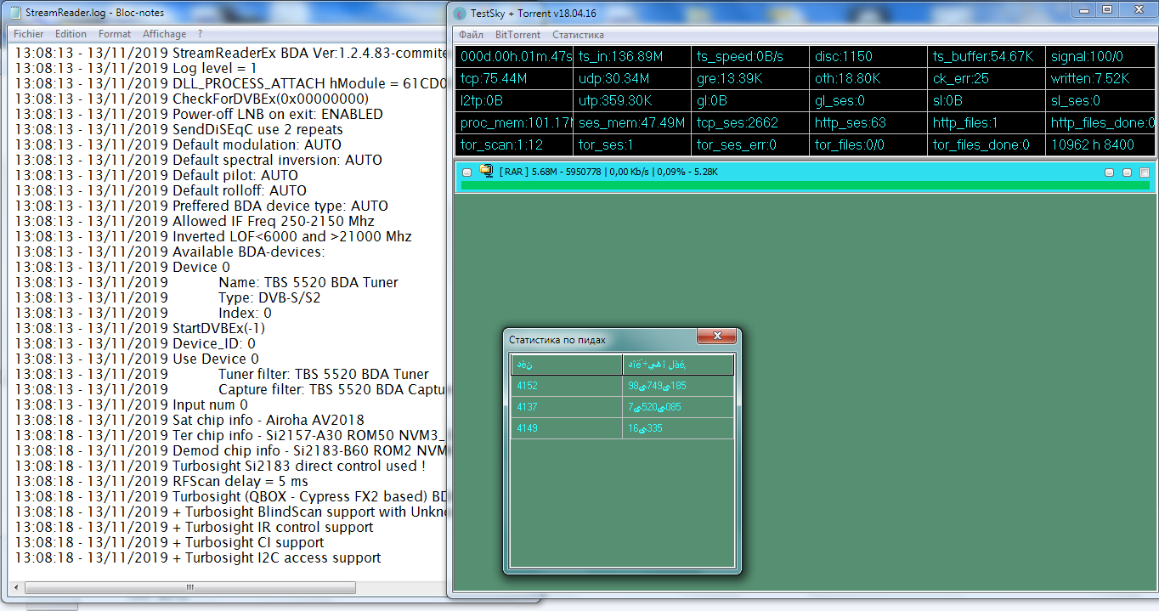Open the Файл menu in TestSky
This screenshot has height=611, width=1159.
(471, 35)
